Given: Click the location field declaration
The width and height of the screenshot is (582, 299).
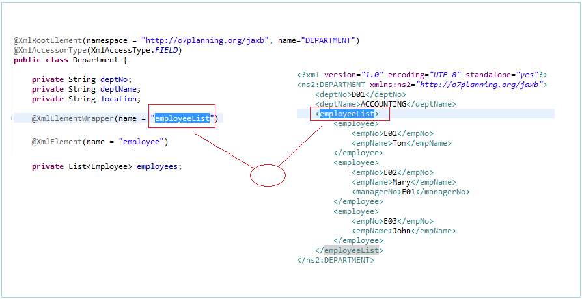Looking at the screenshot, I should [118, 99].
